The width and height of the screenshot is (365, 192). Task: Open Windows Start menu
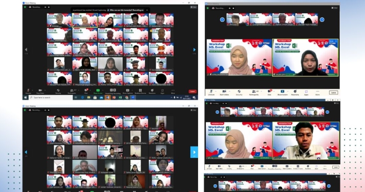pyautogui.click(x=25, y=97)
